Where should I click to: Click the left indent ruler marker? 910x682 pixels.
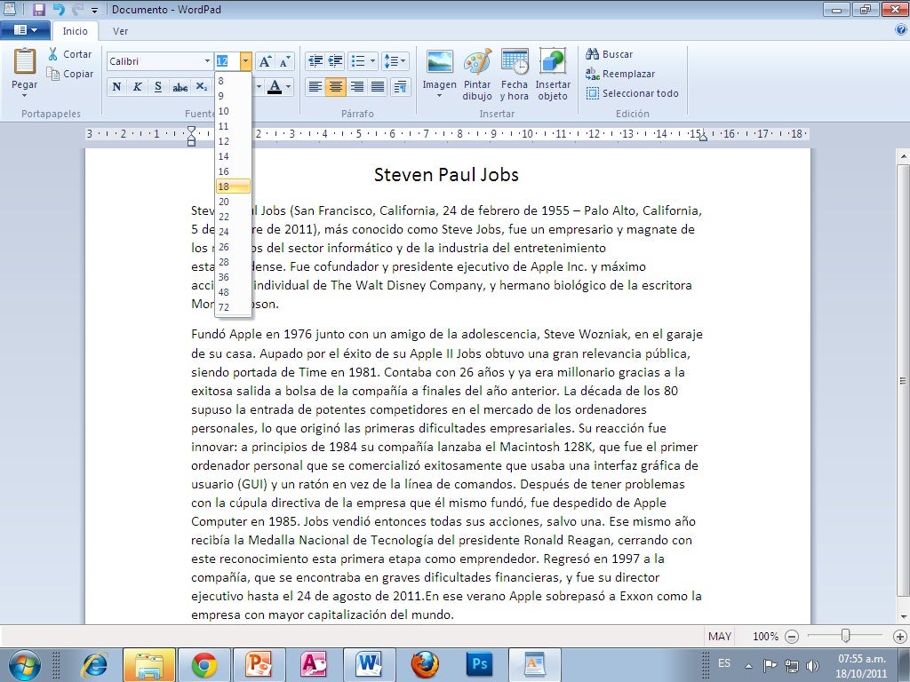click(x=192, y=137)
